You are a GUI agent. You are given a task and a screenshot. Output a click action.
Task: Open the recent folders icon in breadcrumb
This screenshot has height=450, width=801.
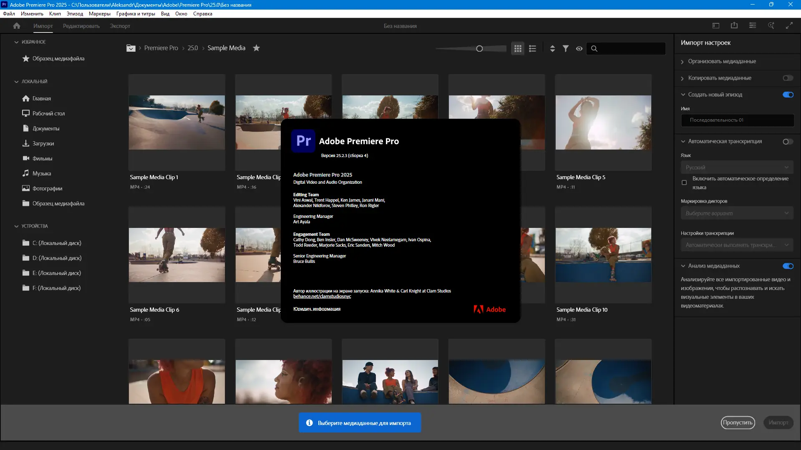pyautogui.click(x=131, y=48)
